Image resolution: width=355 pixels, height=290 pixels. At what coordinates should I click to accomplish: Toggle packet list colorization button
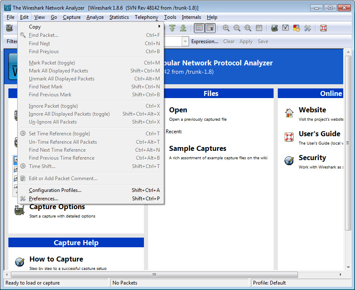(199, 28)
